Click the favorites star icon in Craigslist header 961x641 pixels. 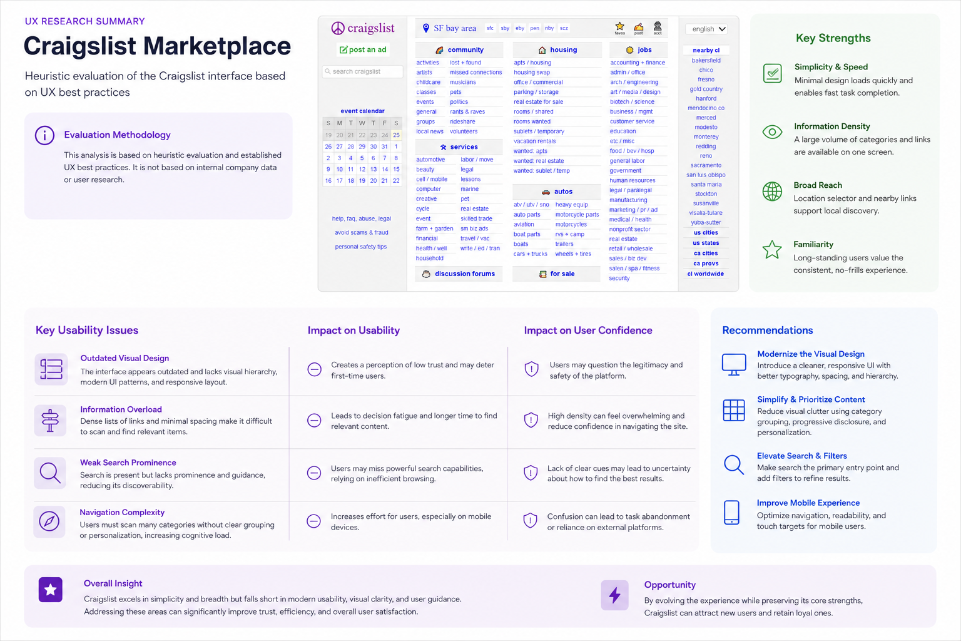pos(619,26)
